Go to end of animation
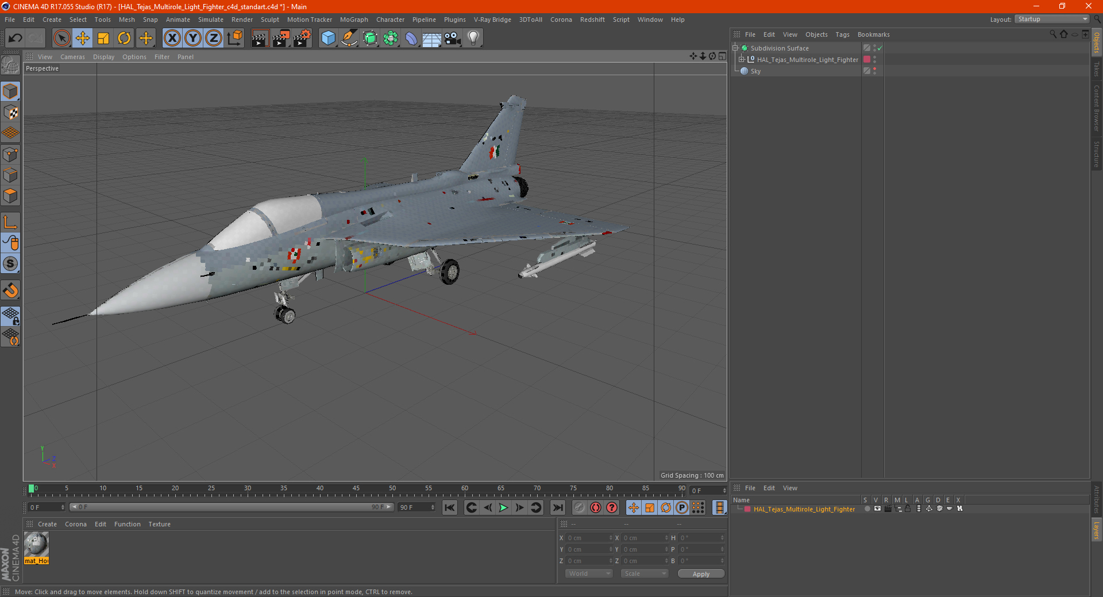 (x=557, y=507)
